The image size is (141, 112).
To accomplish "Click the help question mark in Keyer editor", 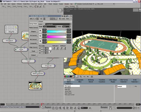I will (x=71, y=19).
